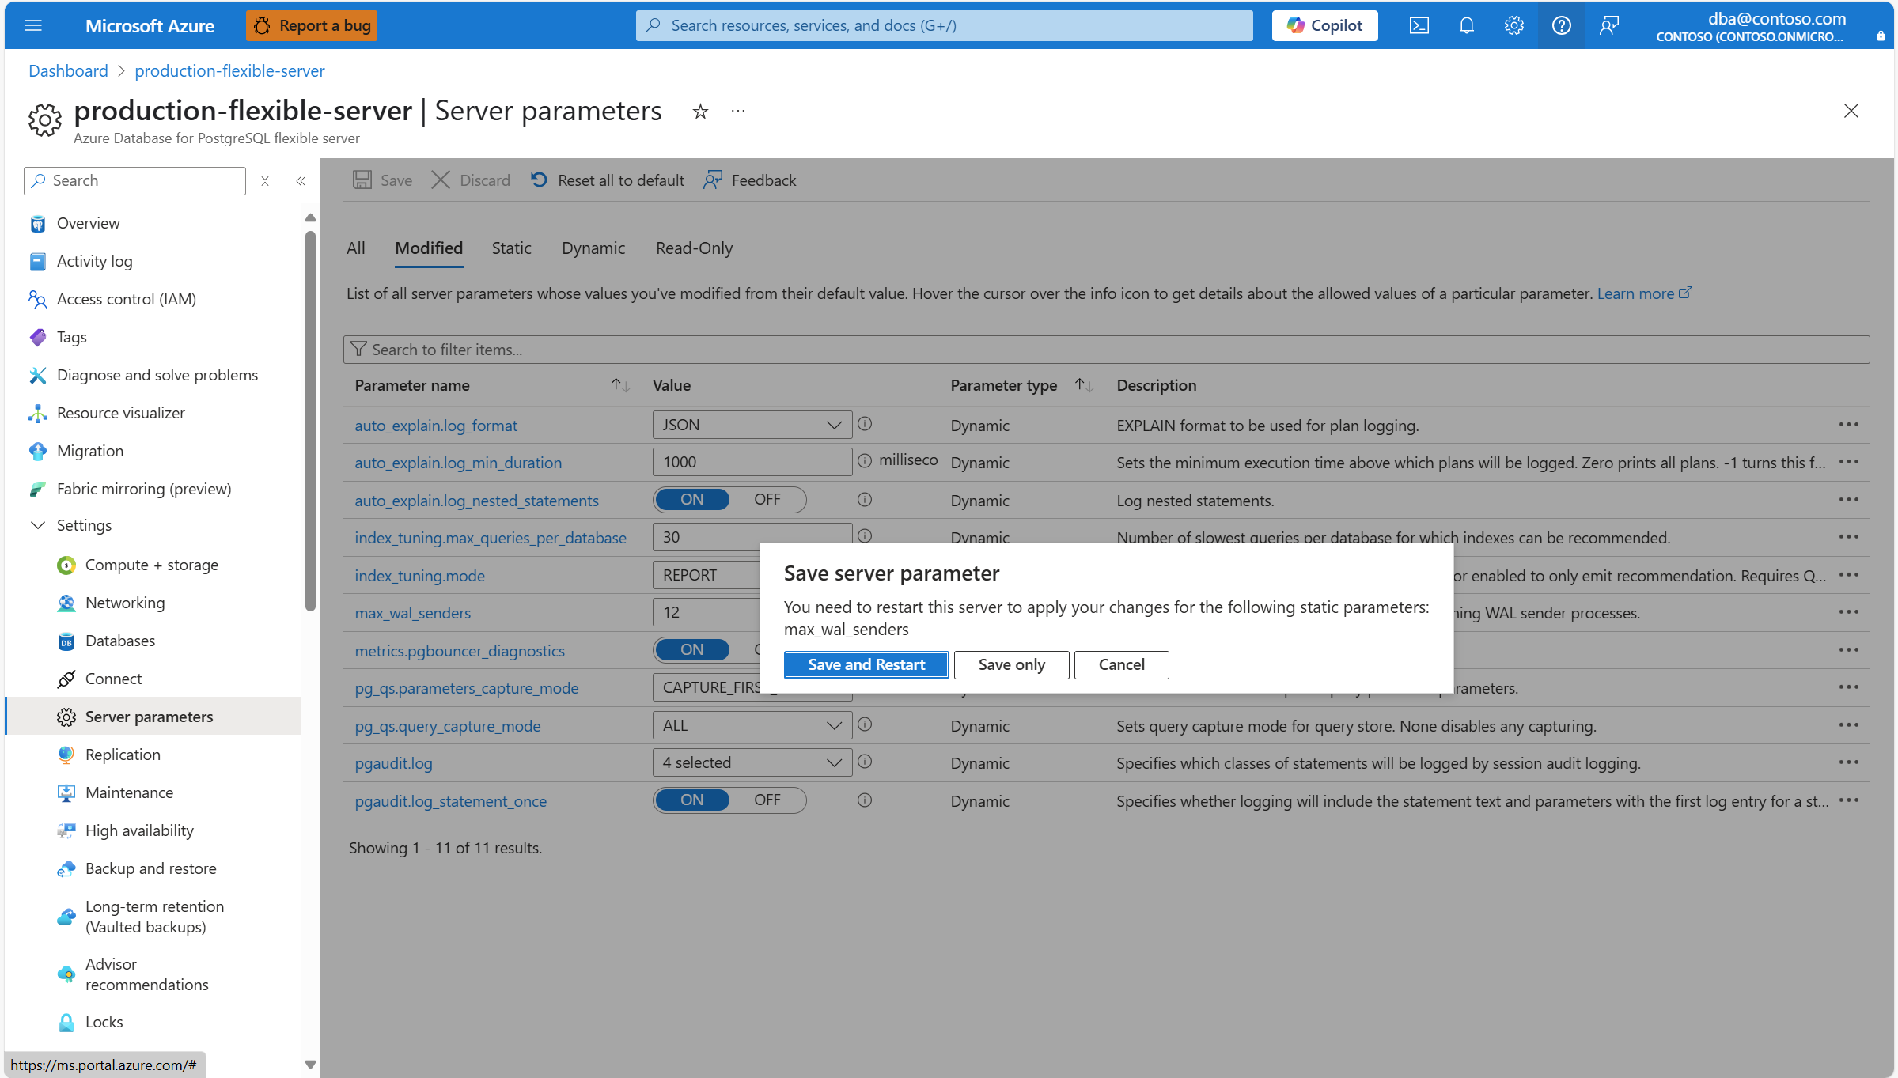Screen dimensions: 1898x1078
Task: Collapse the left sidebar menu chevrons
Action: (x=301, y=181)
